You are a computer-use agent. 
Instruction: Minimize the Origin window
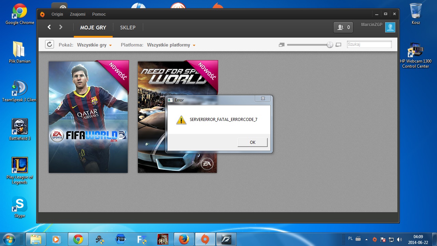click(377, 14)
